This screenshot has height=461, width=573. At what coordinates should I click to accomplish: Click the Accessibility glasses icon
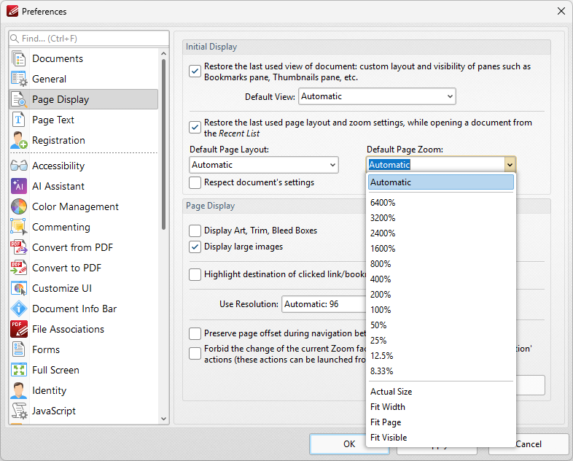(x=19, y=166)
